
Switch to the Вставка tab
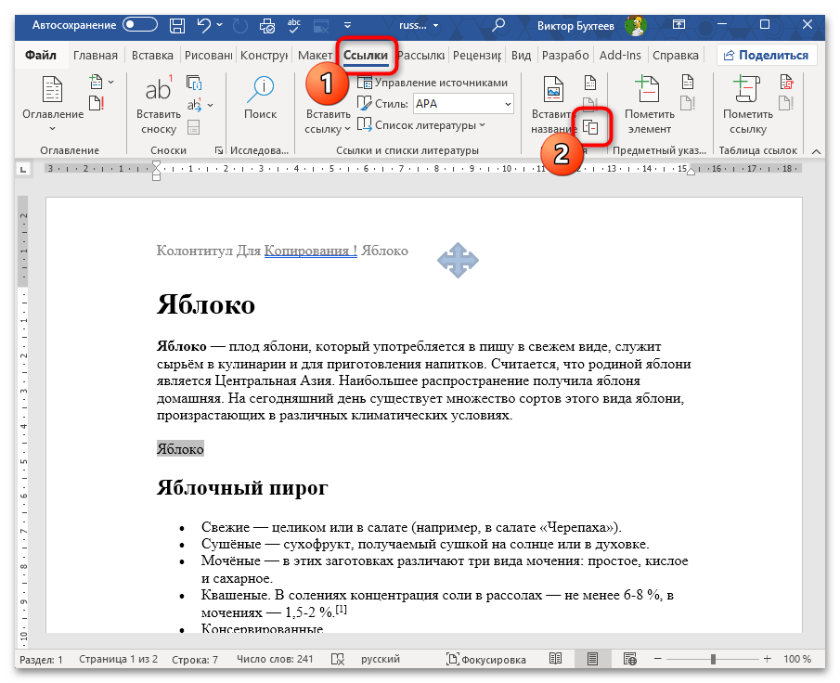coord(152,55)
